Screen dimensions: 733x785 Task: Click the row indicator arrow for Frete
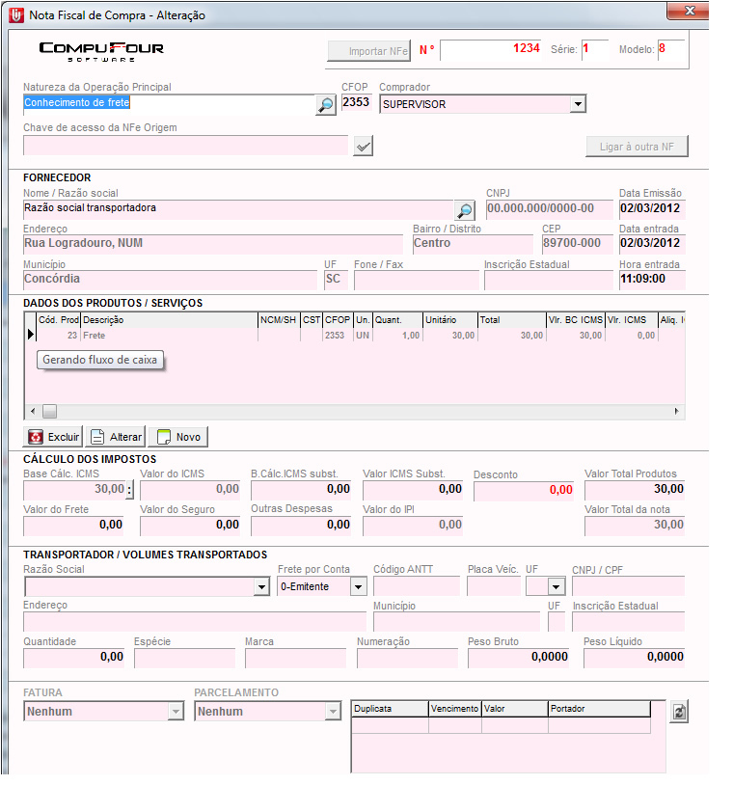[29, 336]
